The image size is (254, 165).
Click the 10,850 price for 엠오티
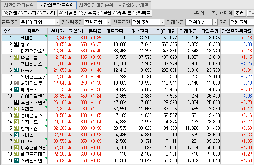coord(60,44)
